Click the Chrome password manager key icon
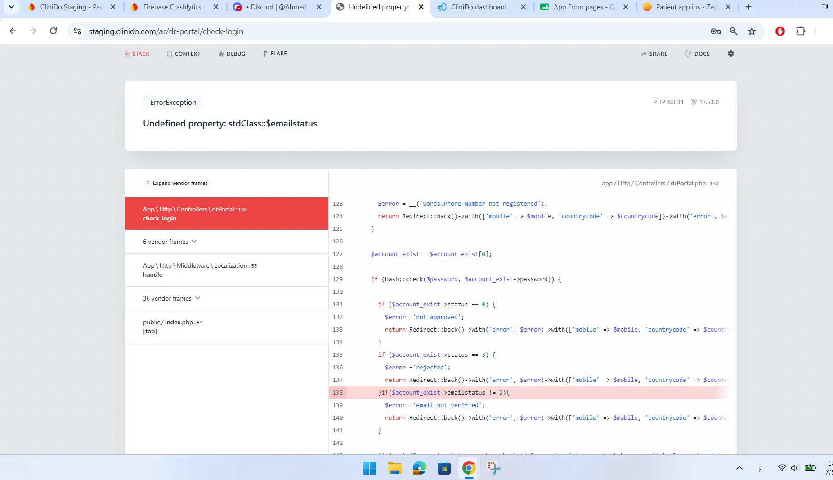Viewport: 833px width, 480px height. pos(716,31)
